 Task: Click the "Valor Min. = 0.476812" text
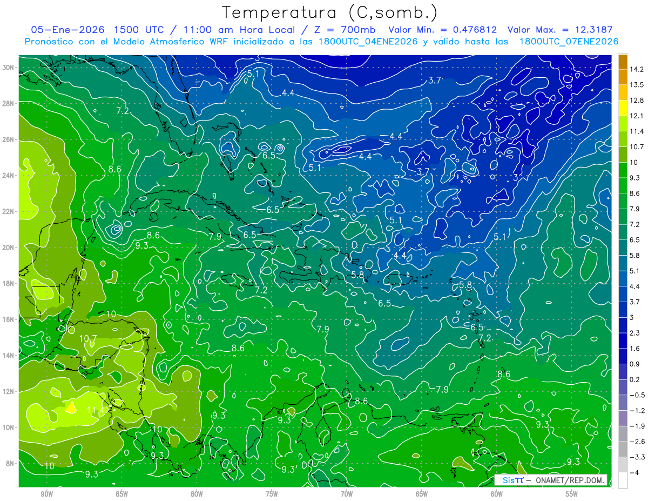click(x=443, y=30)
